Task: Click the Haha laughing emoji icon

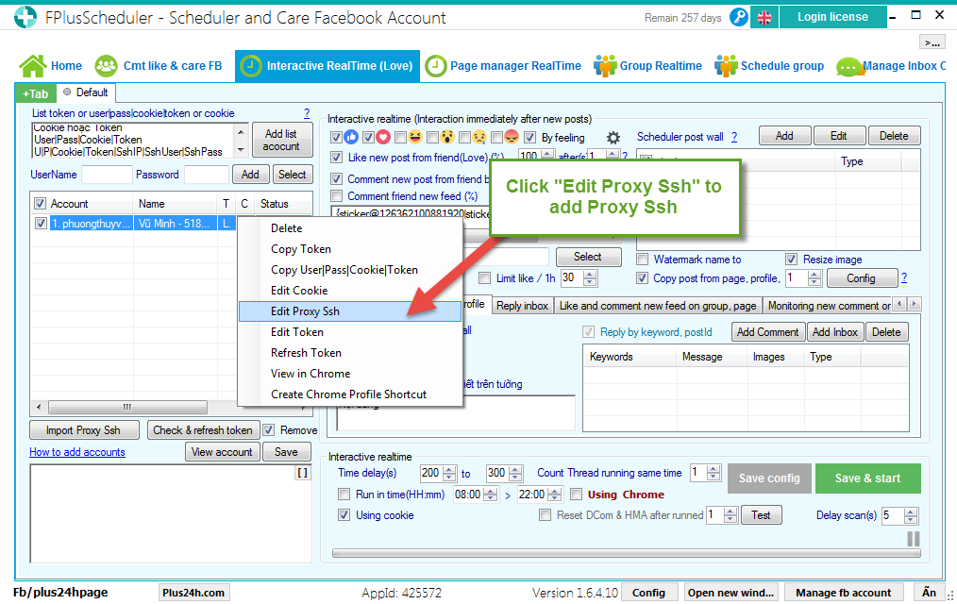Action: pos(415,137)
